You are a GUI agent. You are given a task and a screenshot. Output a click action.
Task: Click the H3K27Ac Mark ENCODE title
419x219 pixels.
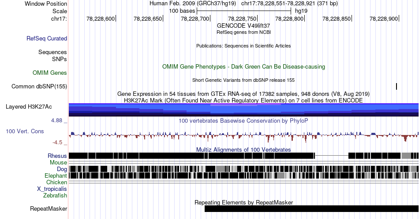243,100
